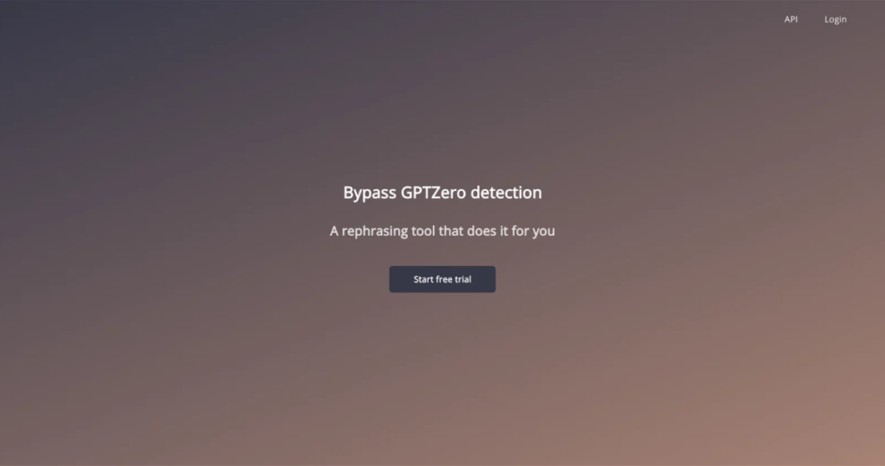Open the API link in header
885x466 pixels.
click(x=791, y=19)
